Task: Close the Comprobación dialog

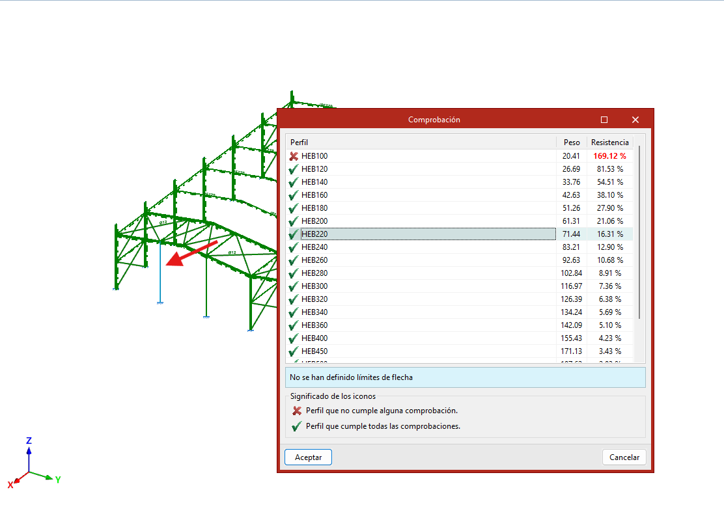Action: pyautogui.click(x=635, y=120)
